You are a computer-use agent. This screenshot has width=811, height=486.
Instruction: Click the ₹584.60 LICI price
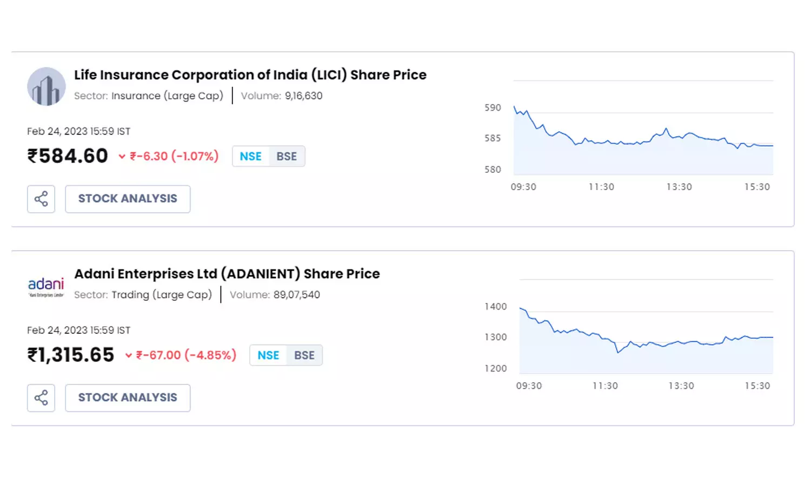pyautogui.click(x=68, y=156)
